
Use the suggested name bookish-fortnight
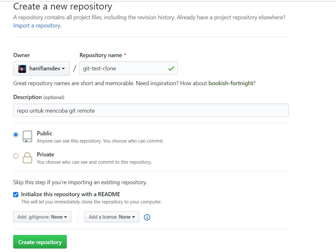[x=231, y=83]
